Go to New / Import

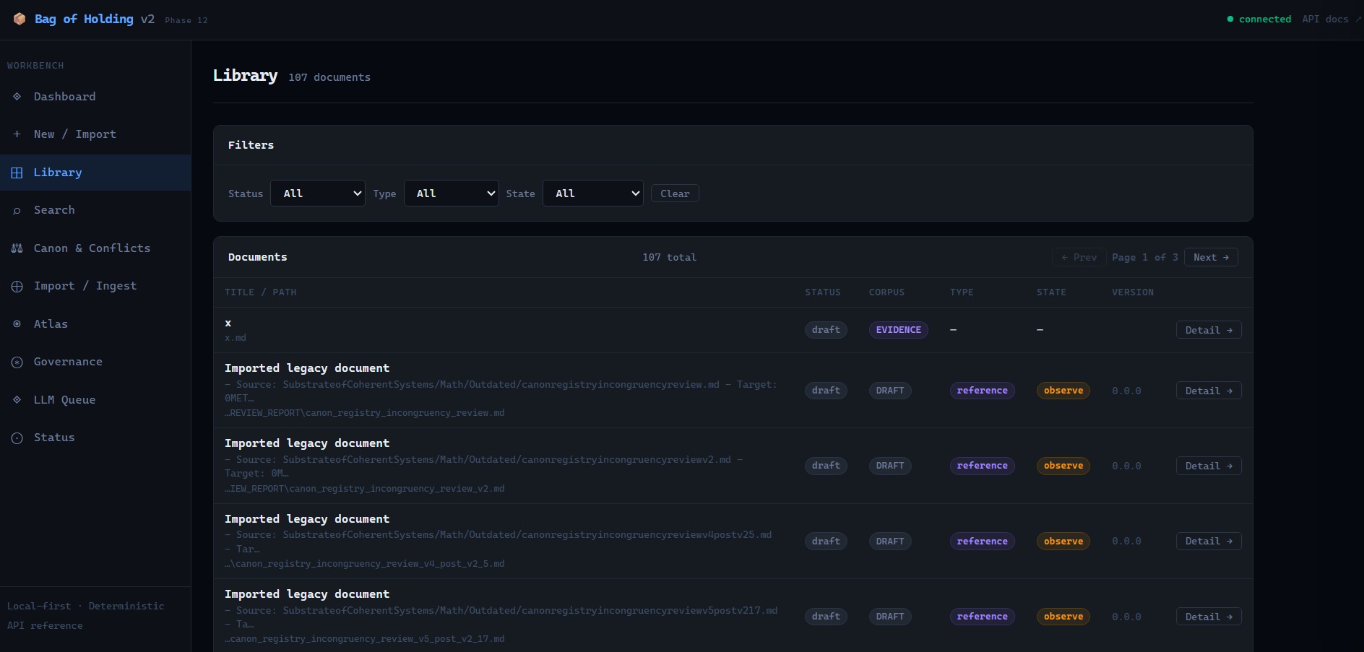(x=95, y=134)
